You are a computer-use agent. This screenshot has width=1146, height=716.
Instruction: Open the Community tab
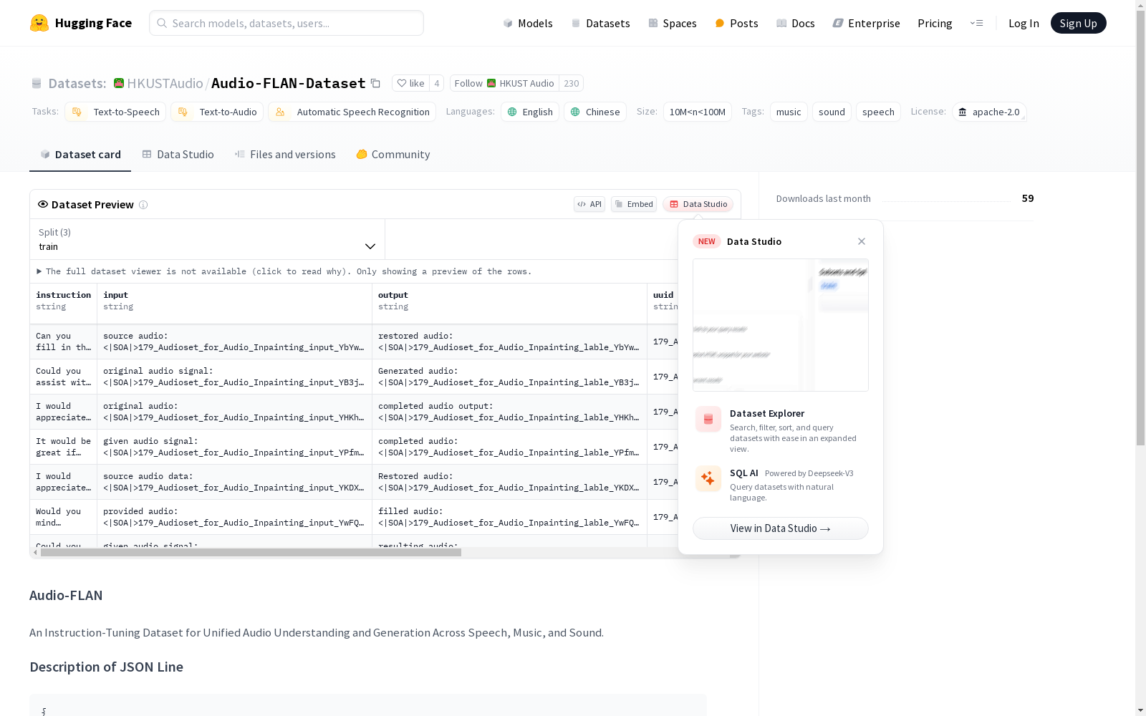pos(393,155)
